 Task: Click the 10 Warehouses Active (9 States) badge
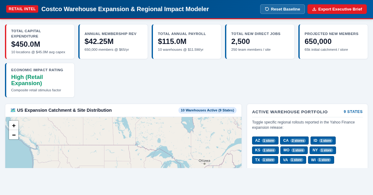click(x=207, y=110)
